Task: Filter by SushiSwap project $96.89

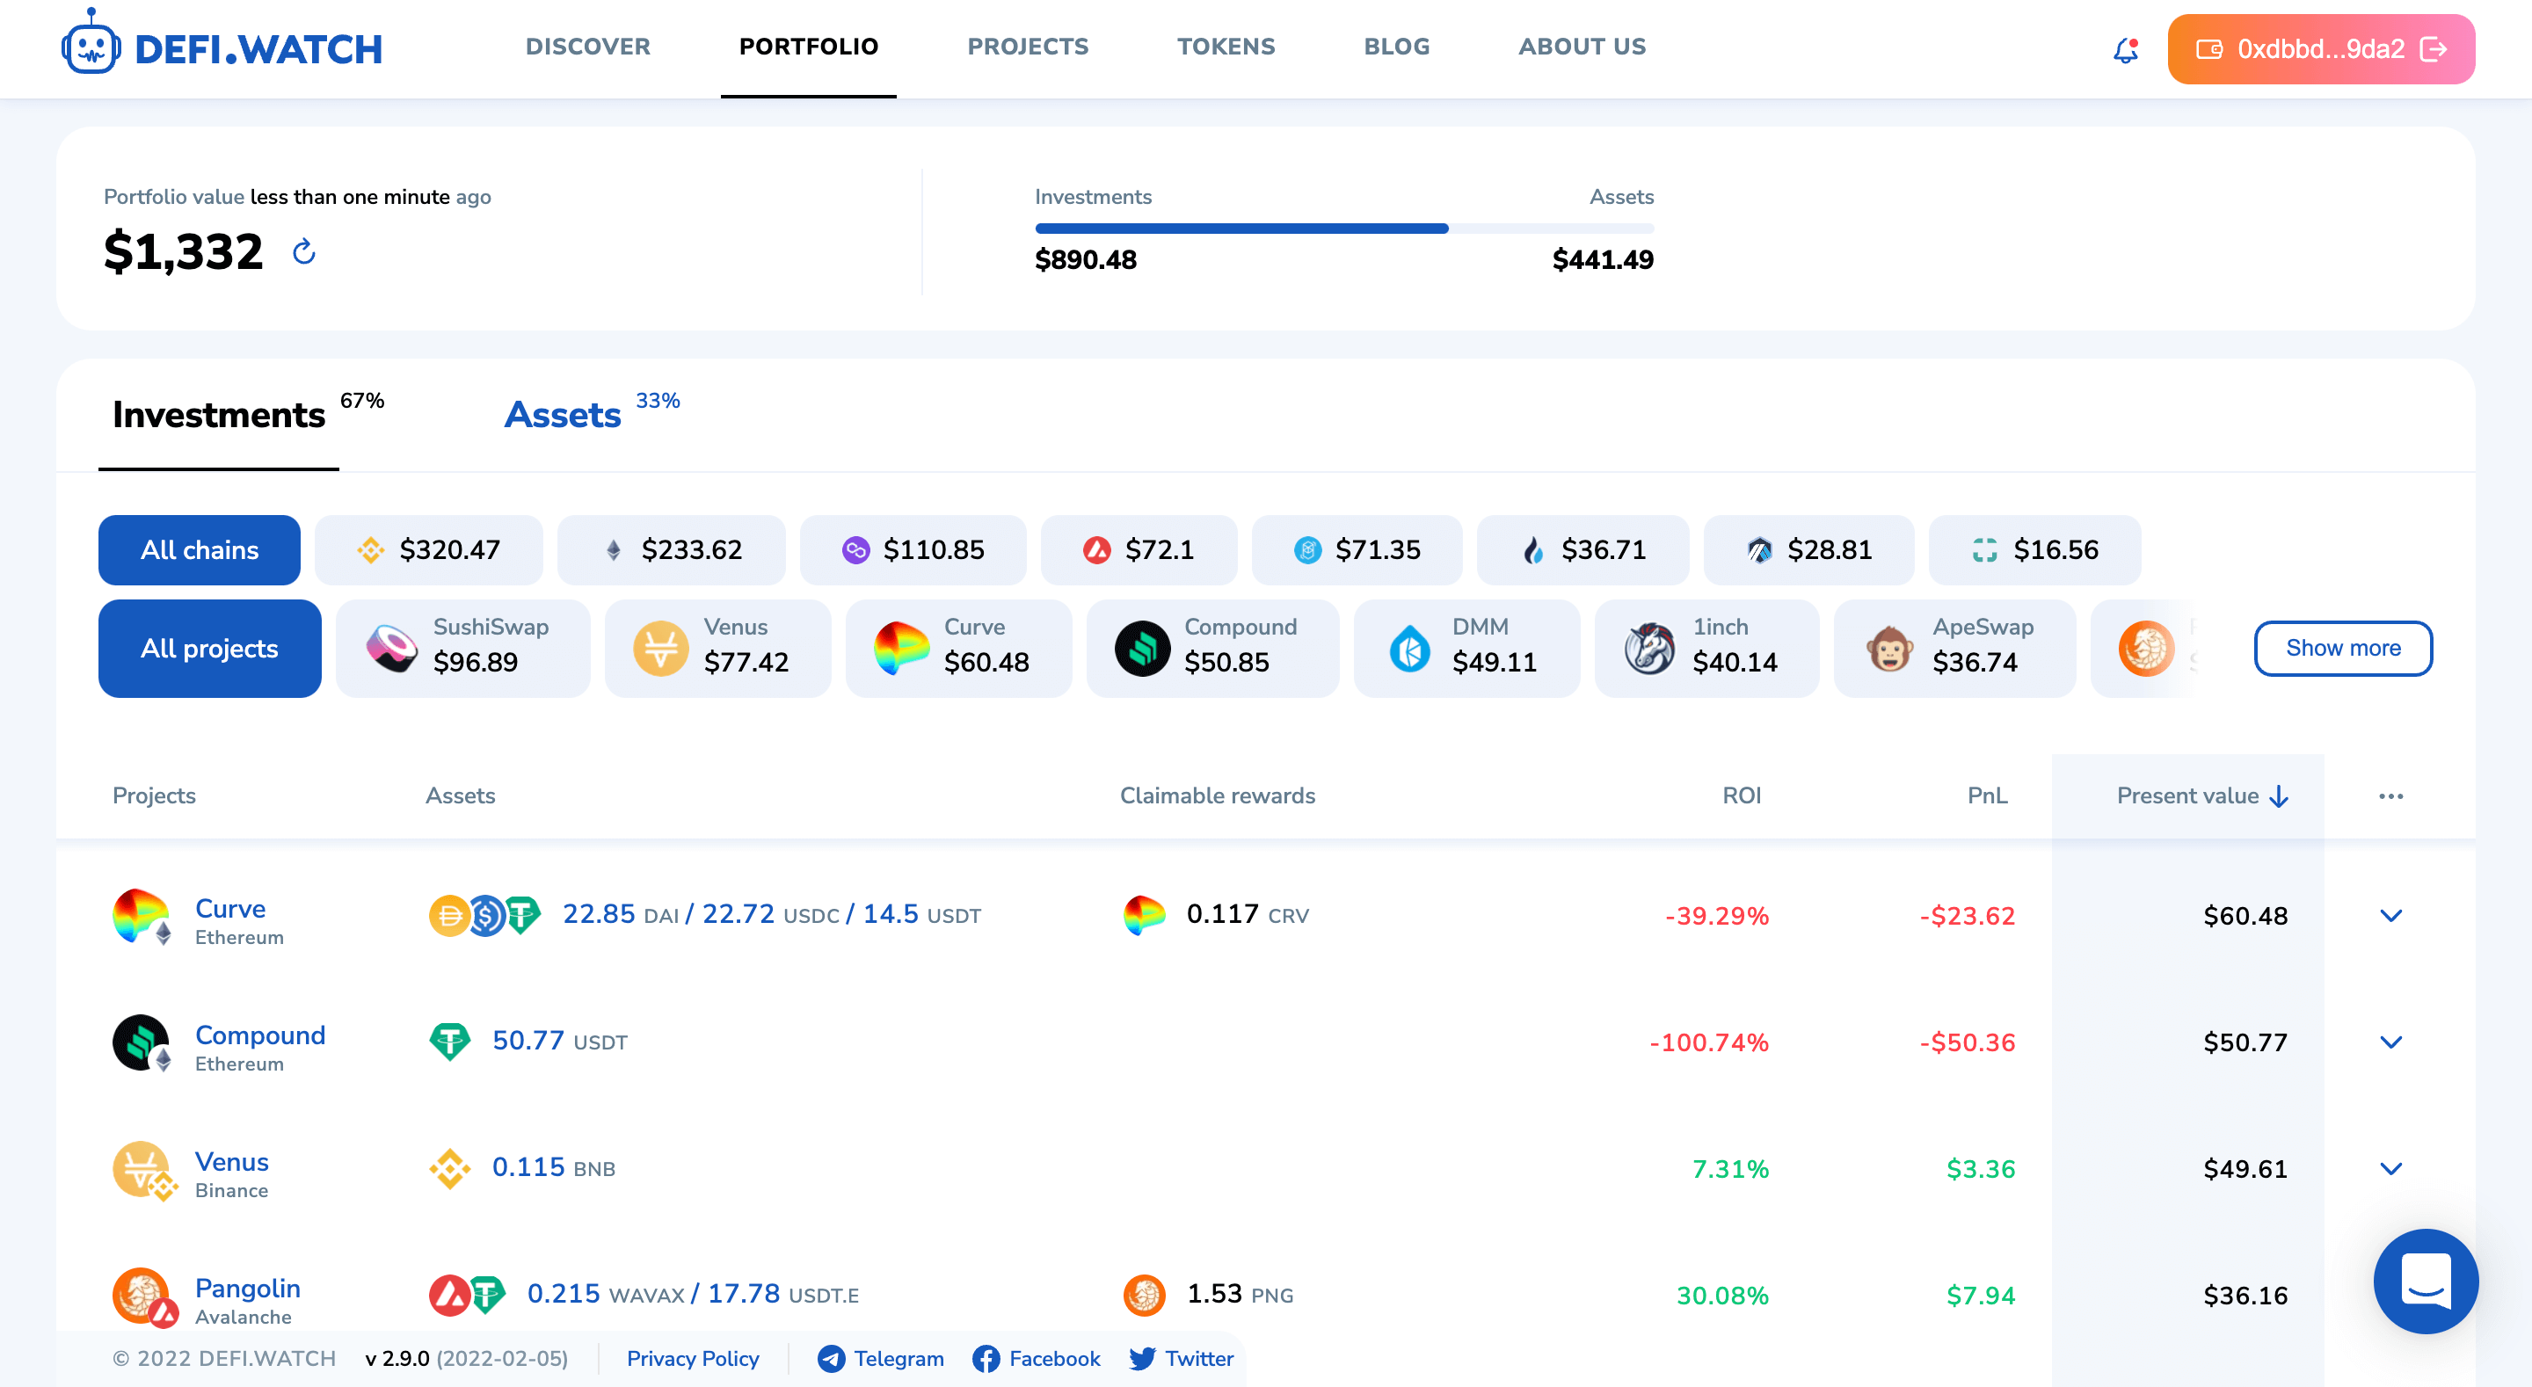Action: pos(463,649)
